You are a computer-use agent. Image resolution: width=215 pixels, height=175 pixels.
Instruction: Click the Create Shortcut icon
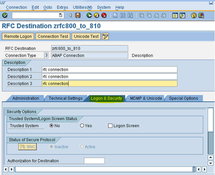(182, 15)
